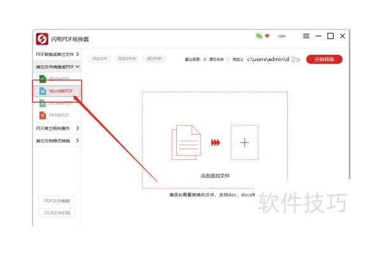Browse output folder via folder icon
Image resolution: width=382 pixels, height=255 pixels.
tap(295, 59)
